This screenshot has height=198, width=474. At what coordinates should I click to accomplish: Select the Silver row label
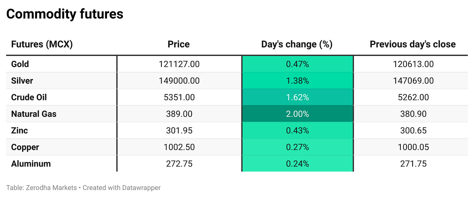pyautogui.click(x=22, y=81)
